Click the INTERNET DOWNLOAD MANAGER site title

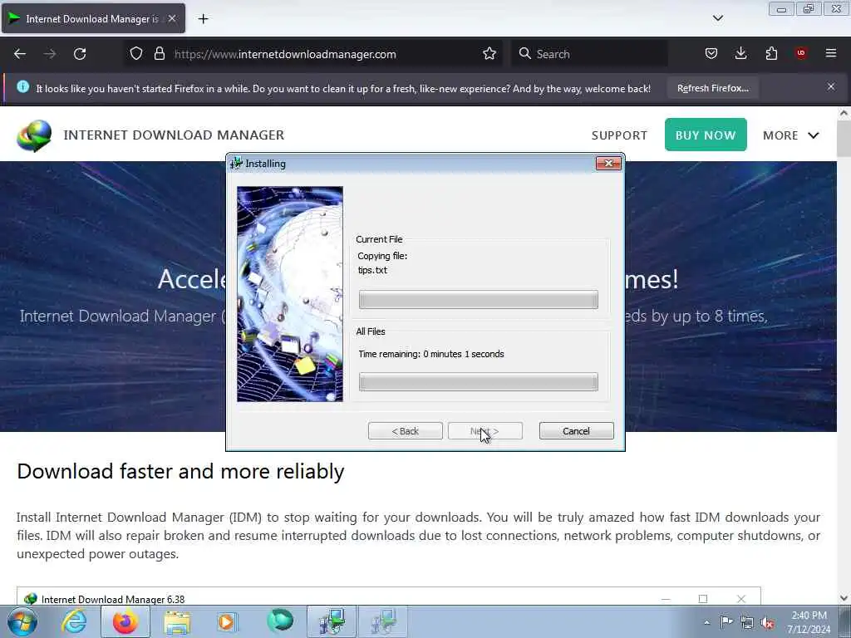pos(174,135)
